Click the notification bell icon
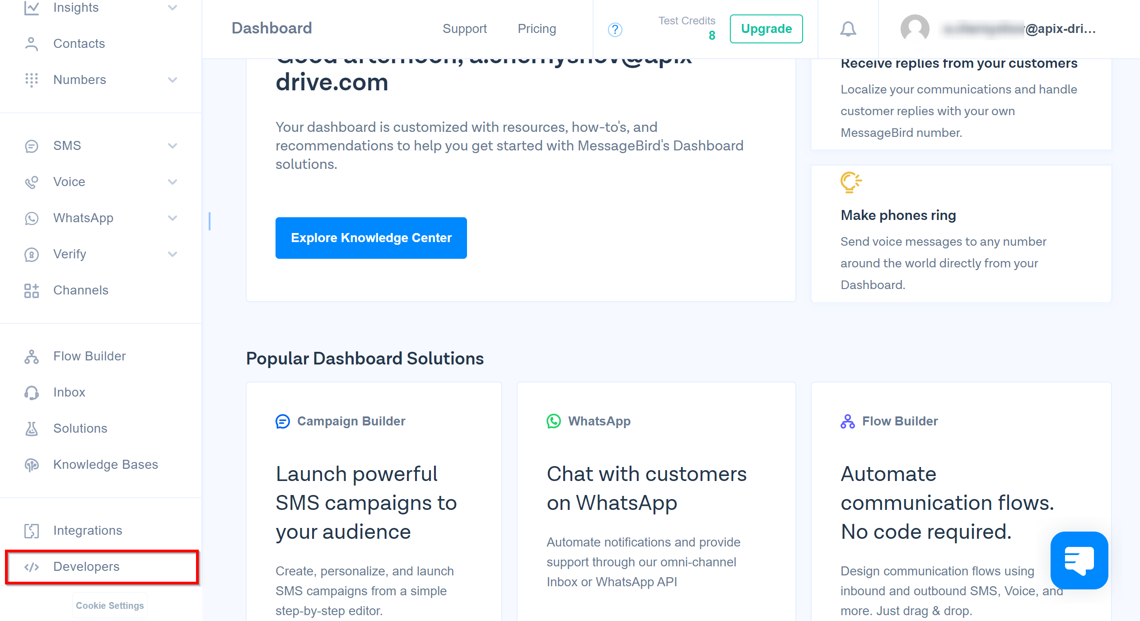 [x=847, y=29]
